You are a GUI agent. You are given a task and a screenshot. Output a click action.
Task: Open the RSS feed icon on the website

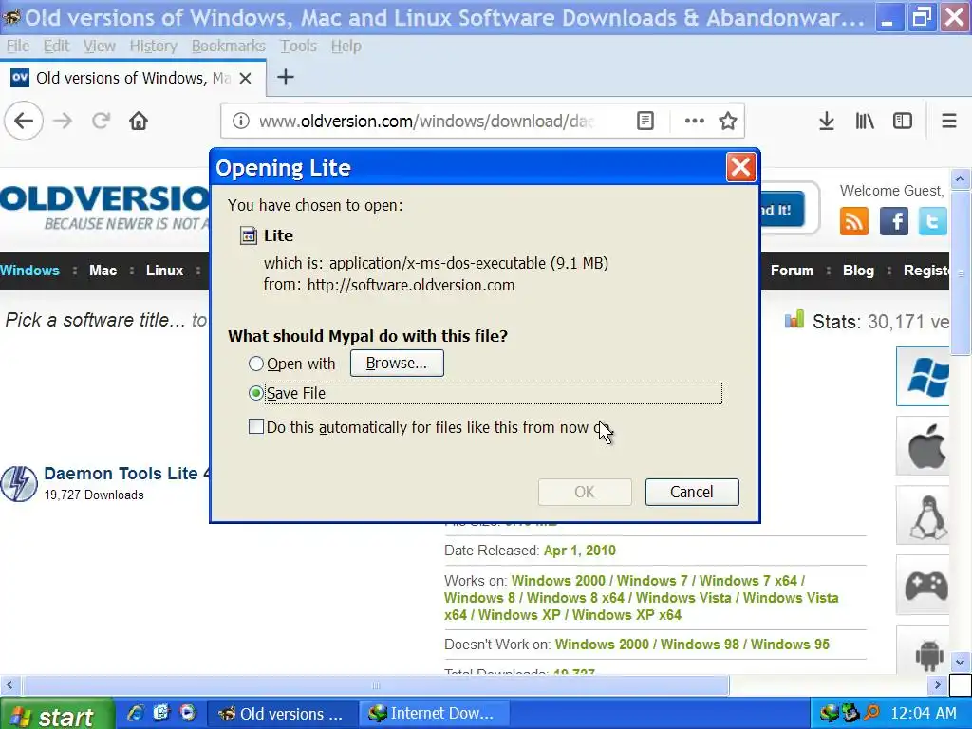coord(854,221)
